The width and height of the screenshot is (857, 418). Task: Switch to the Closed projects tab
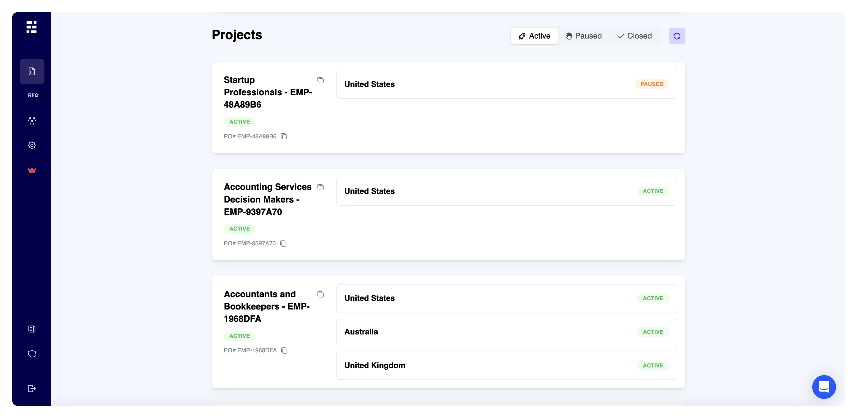[635, 36]
